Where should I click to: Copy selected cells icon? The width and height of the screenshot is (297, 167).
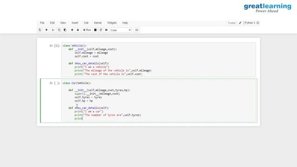click(59, 30)
